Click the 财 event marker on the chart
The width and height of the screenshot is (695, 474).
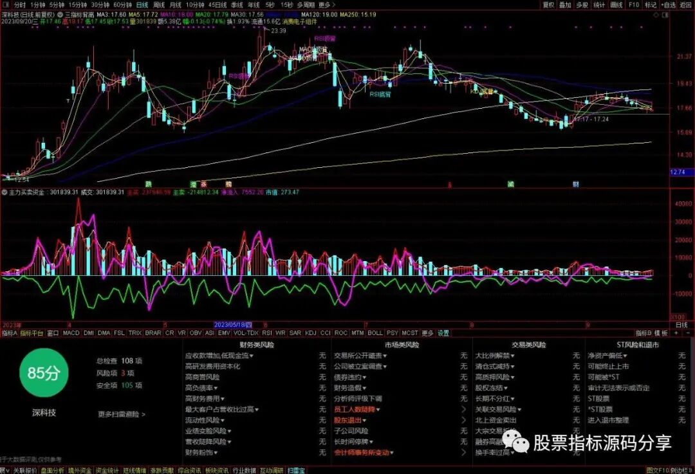576,184
